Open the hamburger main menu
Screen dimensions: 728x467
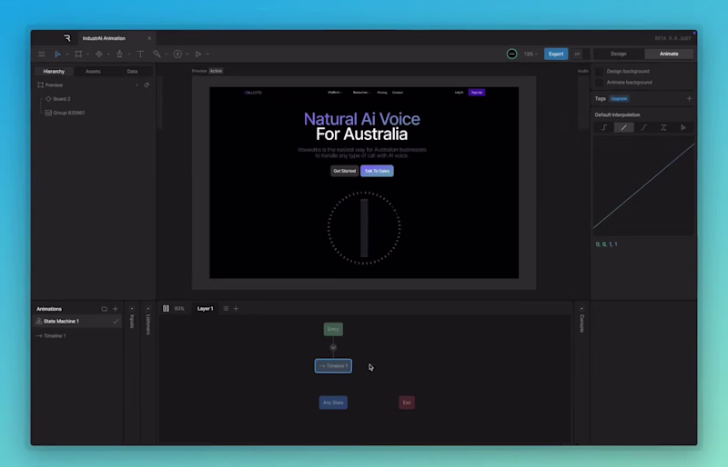coord(41,55)
